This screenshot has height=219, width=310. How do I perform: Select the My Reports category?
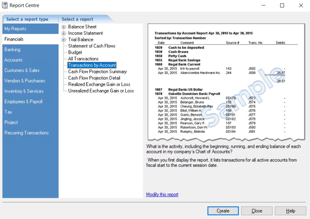pyautogui.click(x=15, y=29)
